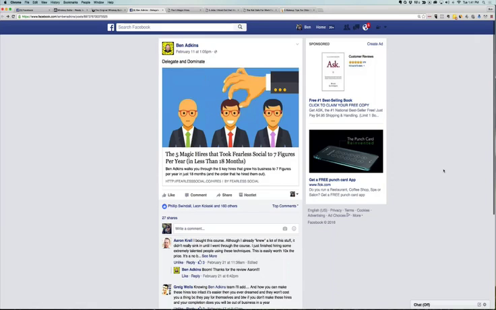Expand the More footer links
Viewport: 496px width, 310px height.
(x=357, y=216)
